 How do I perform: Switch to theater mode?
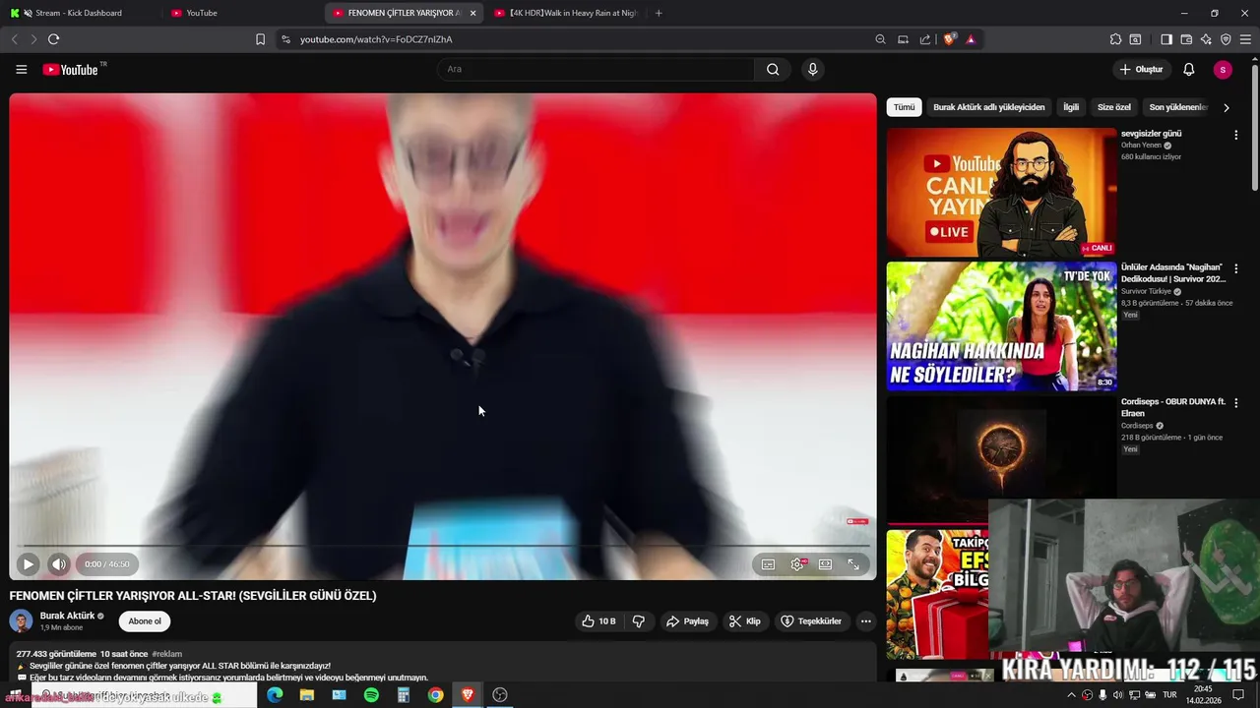coord(825,564)
